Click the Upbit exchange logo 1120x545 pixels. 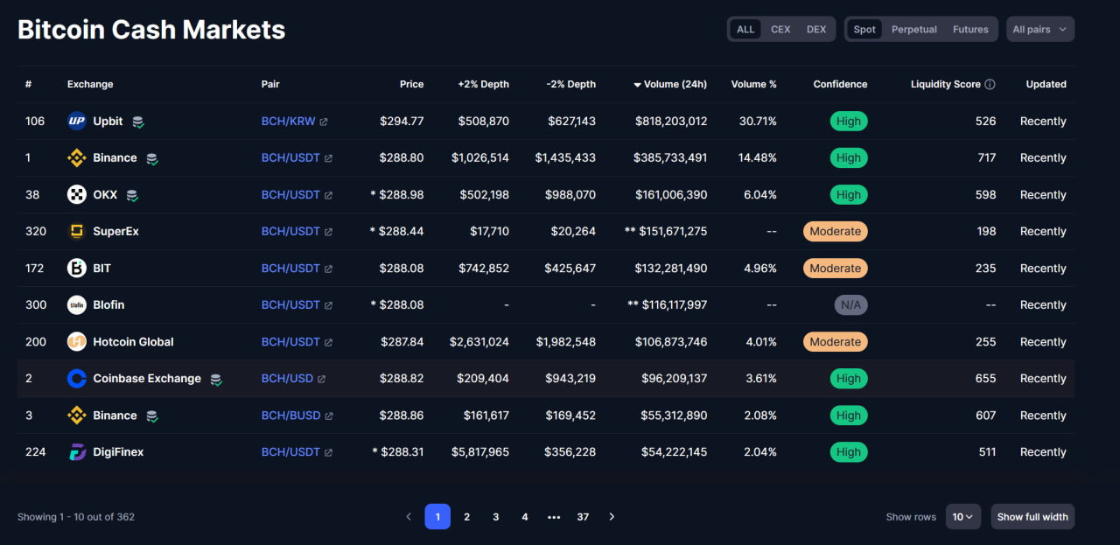pos(77,122)
